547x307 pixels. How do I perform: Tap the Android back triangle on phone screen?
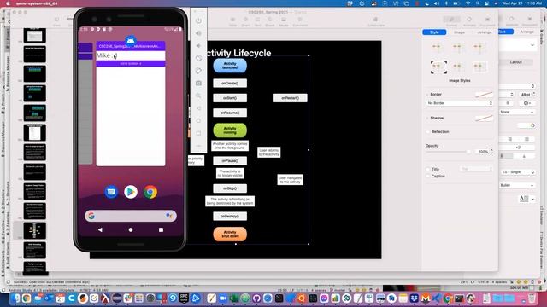[x=100, y=229]
